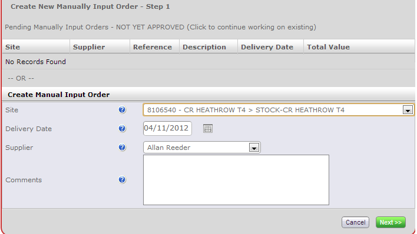Click help icon next to Supplier
417x234 pixels.
pos(122,148)
